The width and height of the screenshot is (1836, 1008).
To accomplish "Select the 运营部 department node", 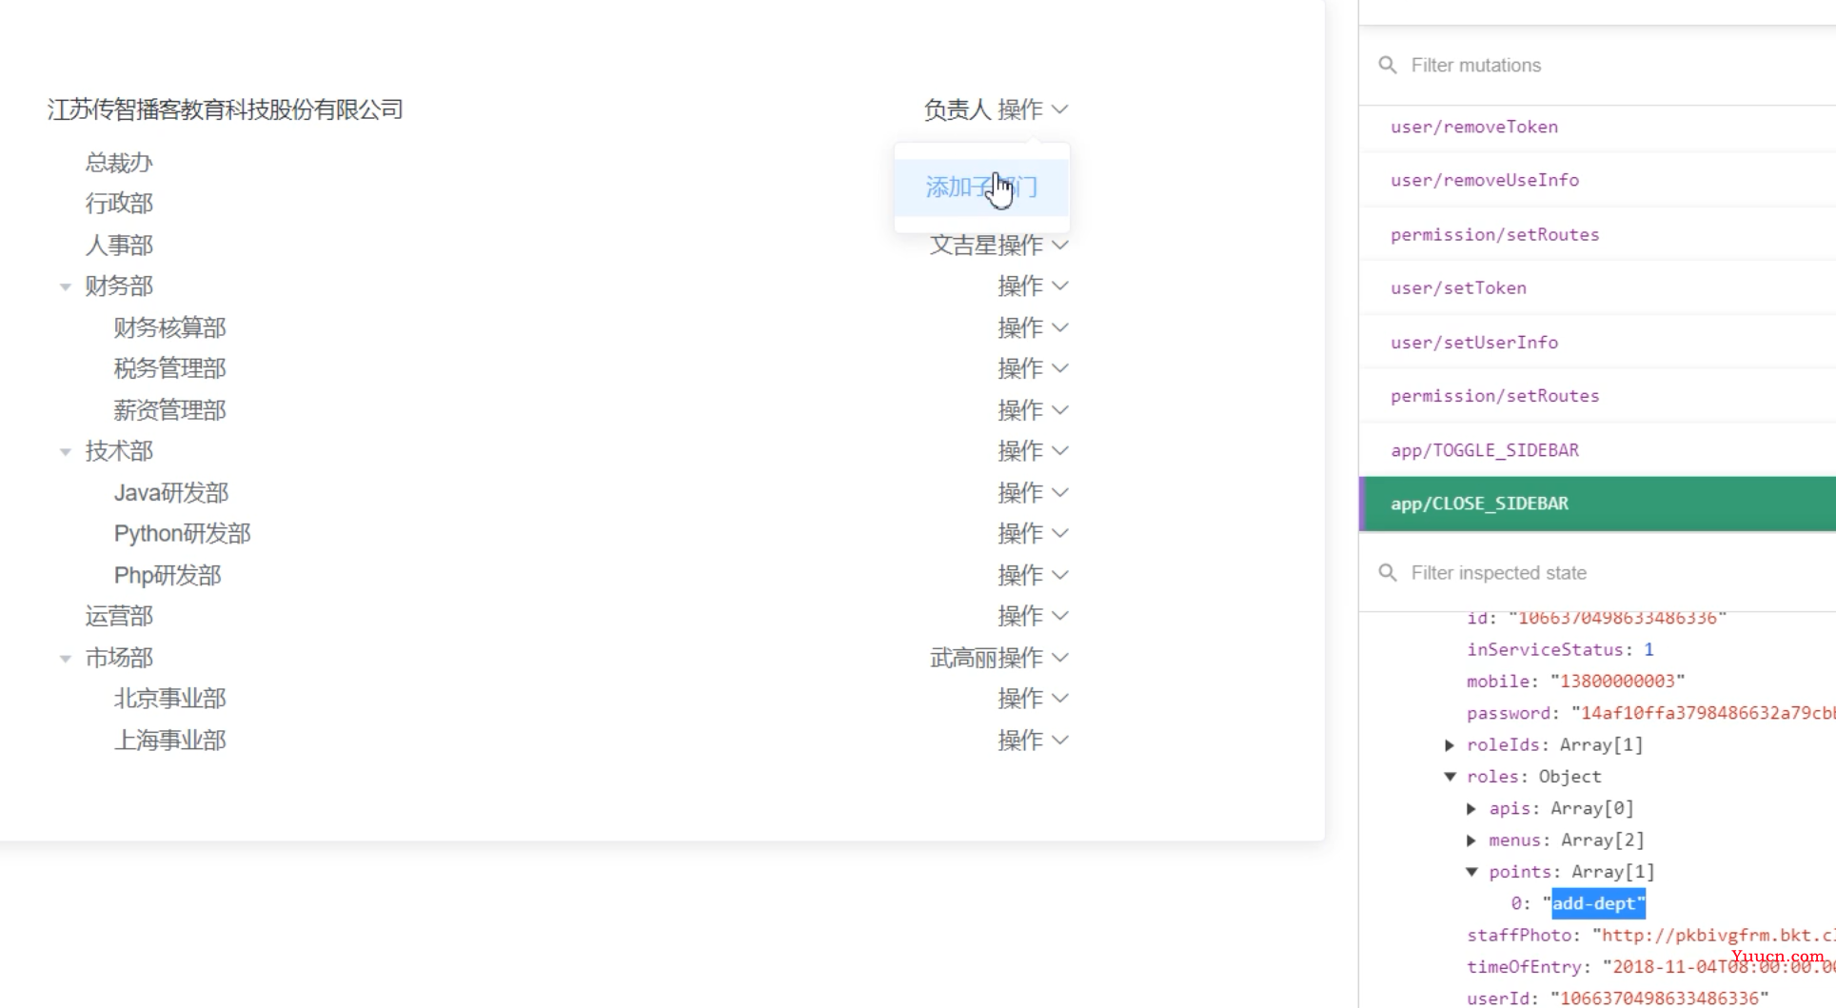I will (119, 616).
